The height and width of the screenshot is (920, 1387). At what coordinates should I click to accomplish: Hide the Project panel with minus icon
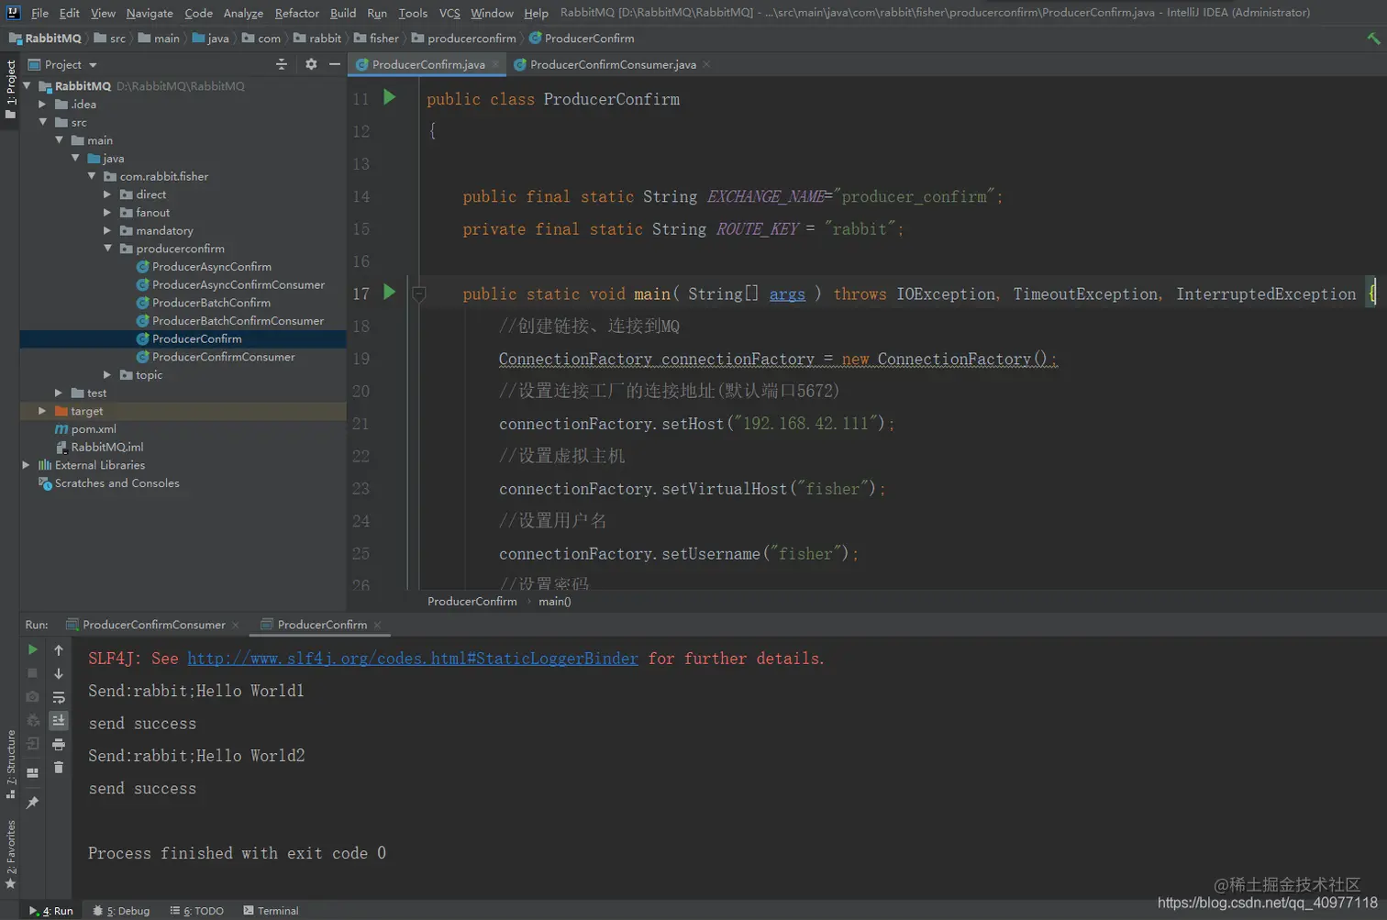335,64
